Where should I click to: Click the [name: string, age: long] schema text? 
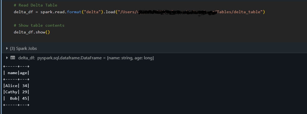point(130,58)
